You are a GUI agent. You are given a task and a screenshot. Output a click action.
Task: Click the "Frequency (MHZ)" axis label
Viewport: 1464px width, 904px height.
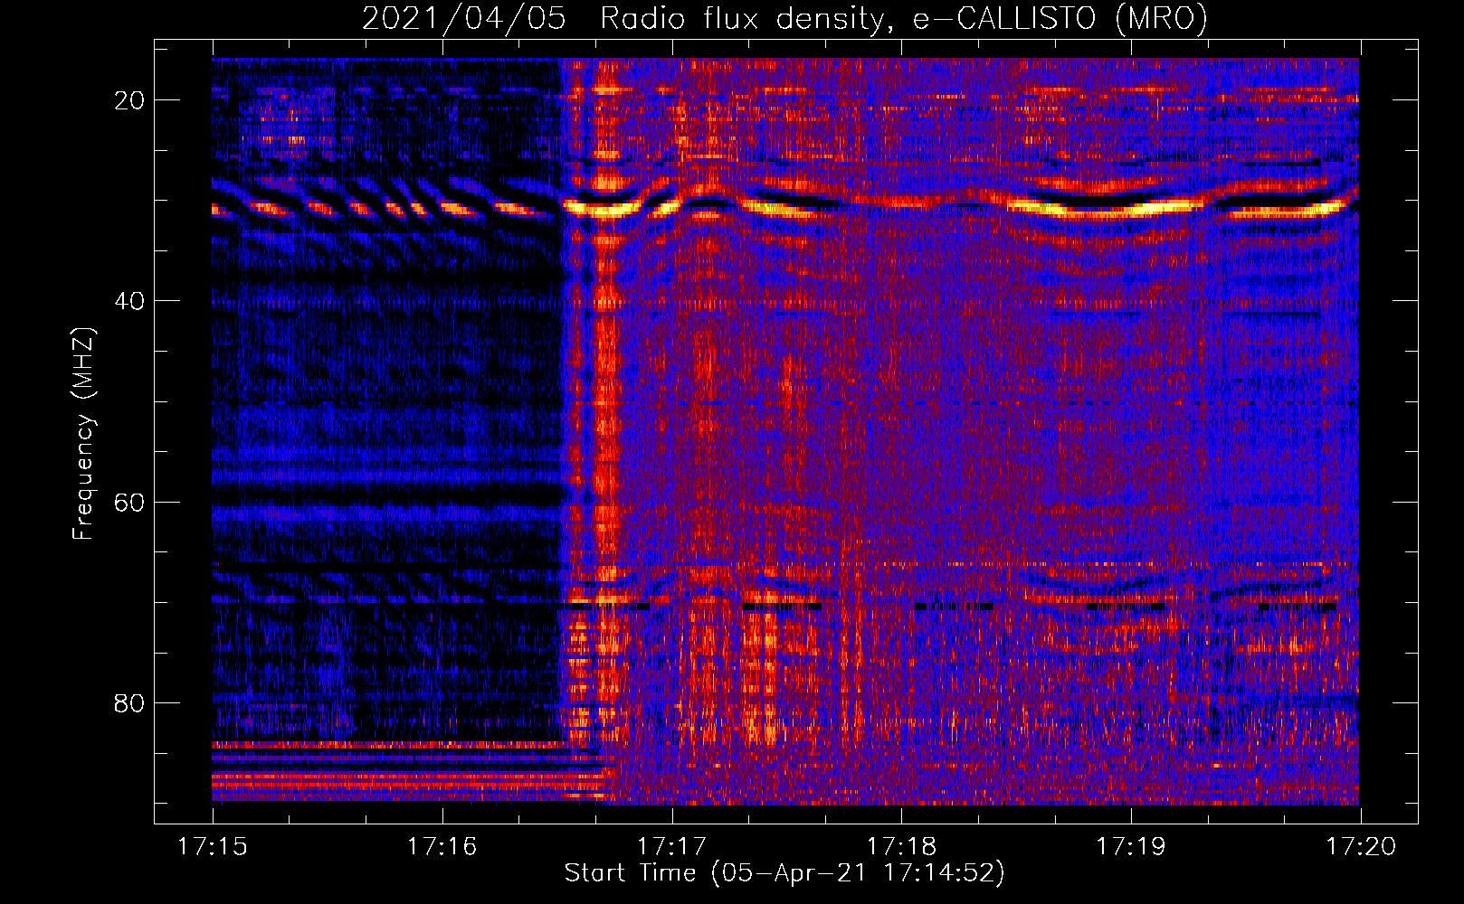click(83, 434)
